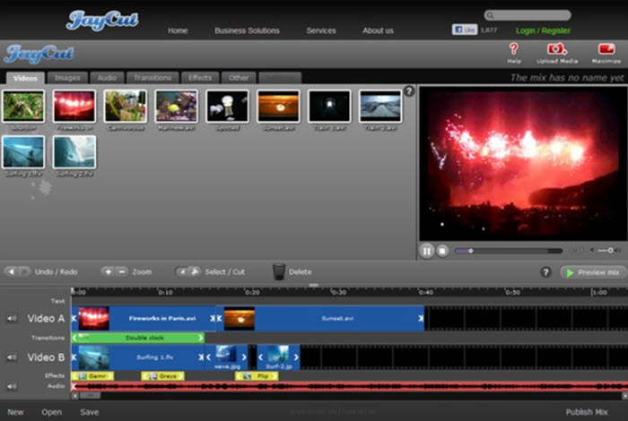Mute the Video A track
The image size is (628, 421).
12,318
